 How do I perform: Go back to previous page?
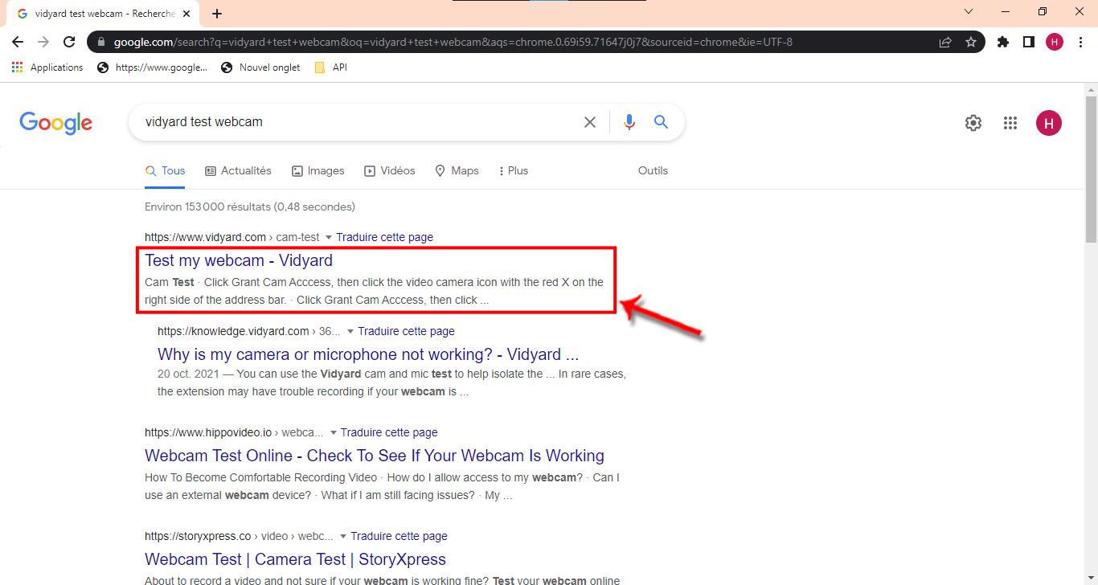click(18, 42)
